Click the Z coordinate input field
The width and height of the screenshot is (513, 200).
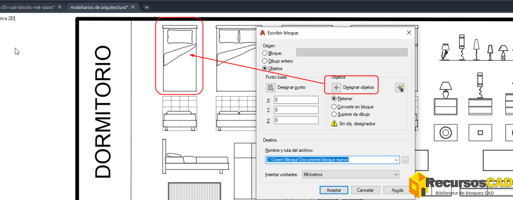pos(296,120)
